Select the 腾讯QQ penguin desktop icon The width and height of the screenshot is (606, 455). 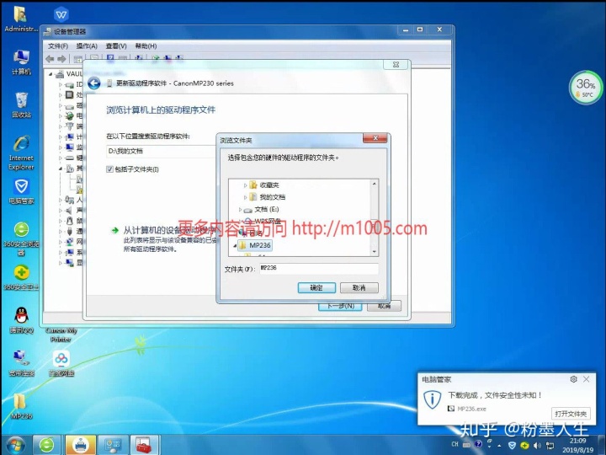(x=21, y=320)
